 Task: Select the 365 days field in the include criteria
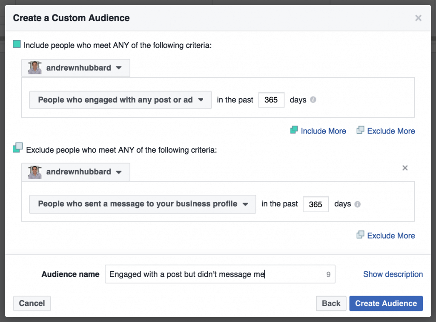271,100
